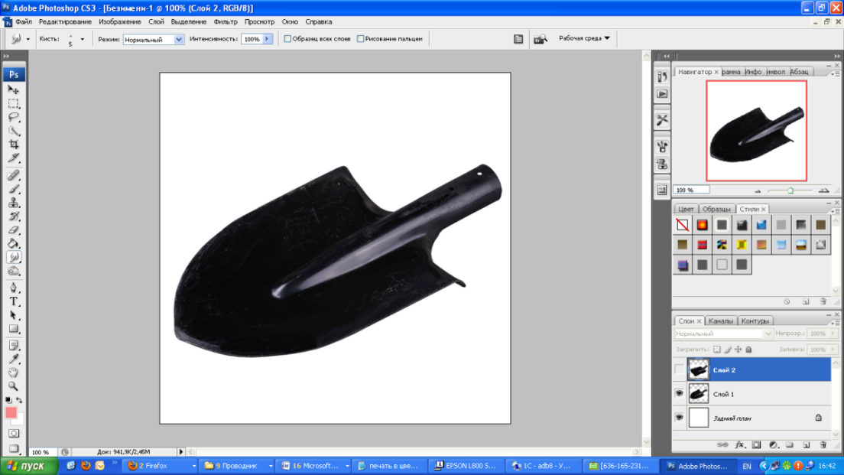The width and height of the screenshot is (844, 475).
Task: Show layer Слой 2 visibility
Action: tap(680, 370)
